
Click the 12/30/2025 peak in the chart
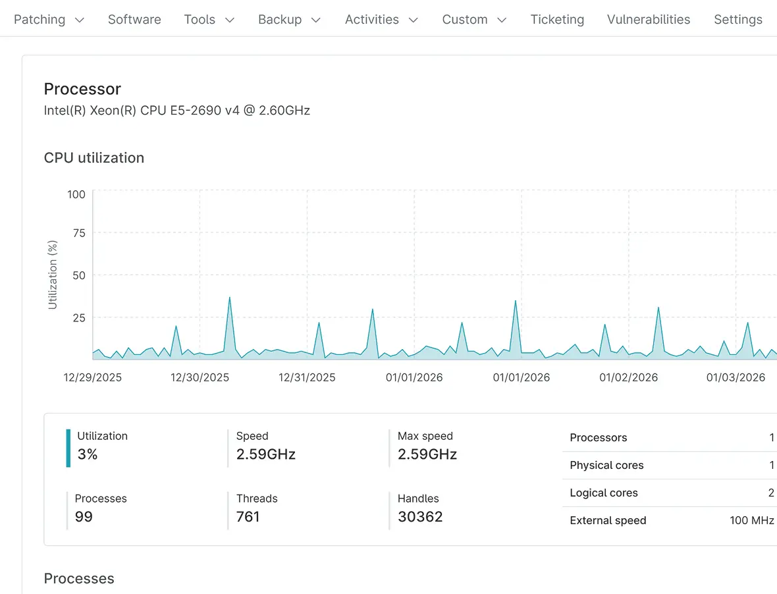pyautogui.click(x=229, y=298)
